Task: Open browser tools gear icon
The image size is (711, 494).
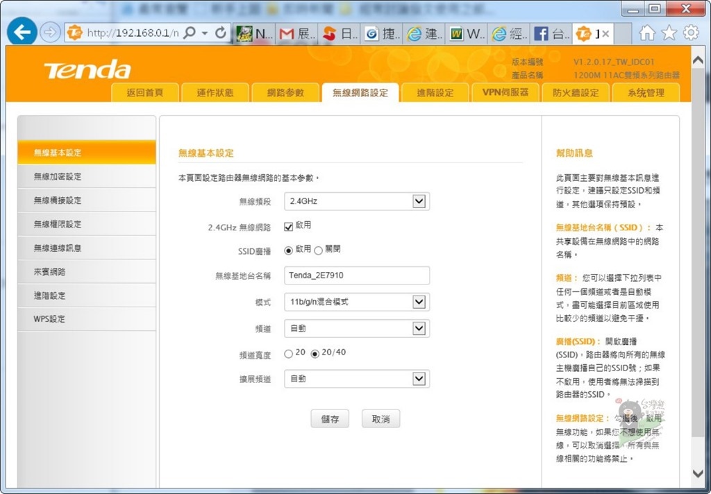Action: click(691, 33)
